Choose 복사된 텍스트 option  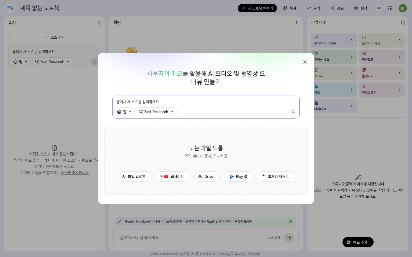[276, 177]
